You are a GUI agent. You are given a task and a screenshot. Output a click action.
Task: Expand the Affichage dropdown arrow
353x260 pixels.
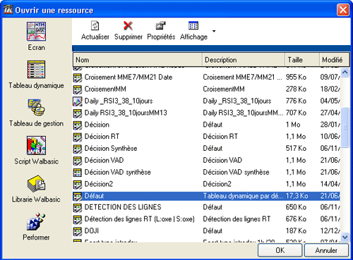click(x=214, y=31)
